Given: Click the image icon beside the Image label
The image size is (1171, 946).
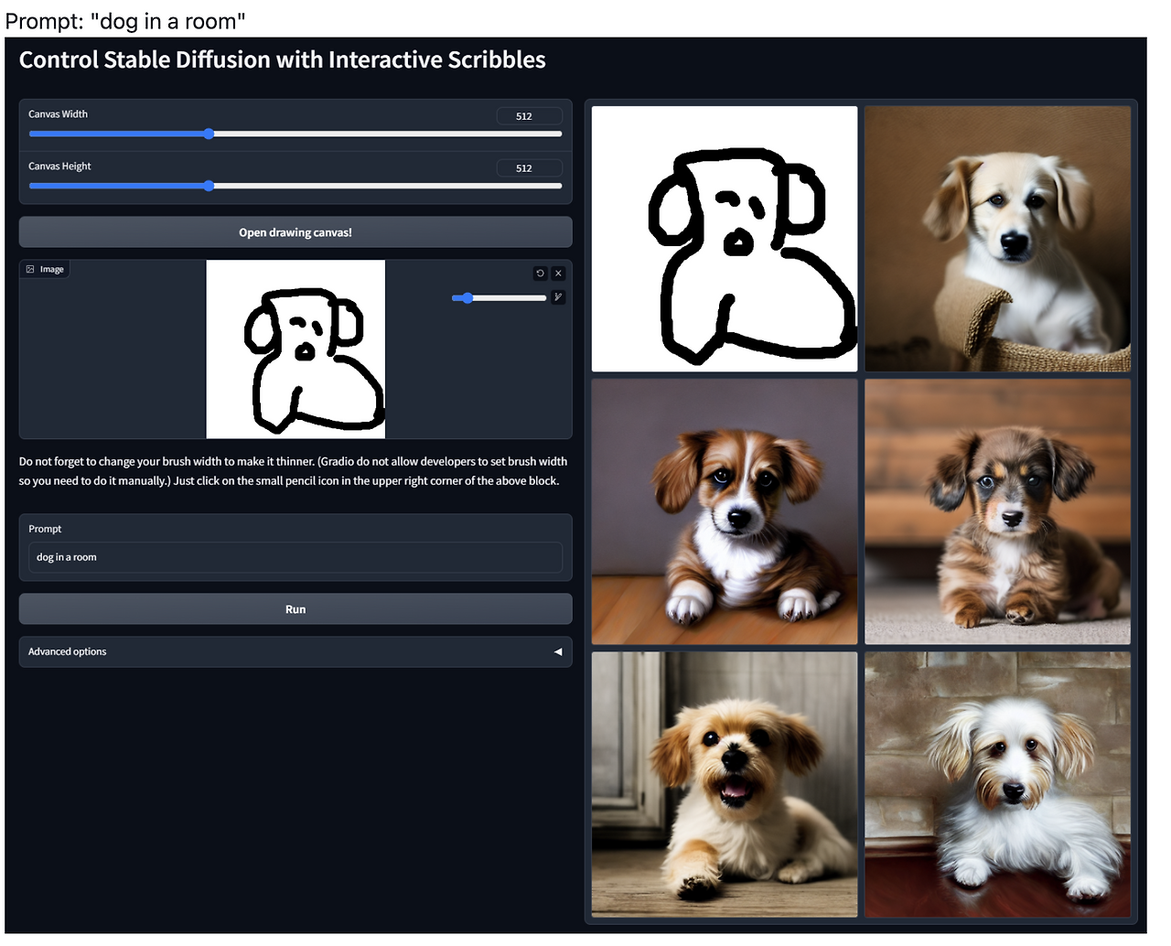Looking at the screenshot, I should click(30, 269).
